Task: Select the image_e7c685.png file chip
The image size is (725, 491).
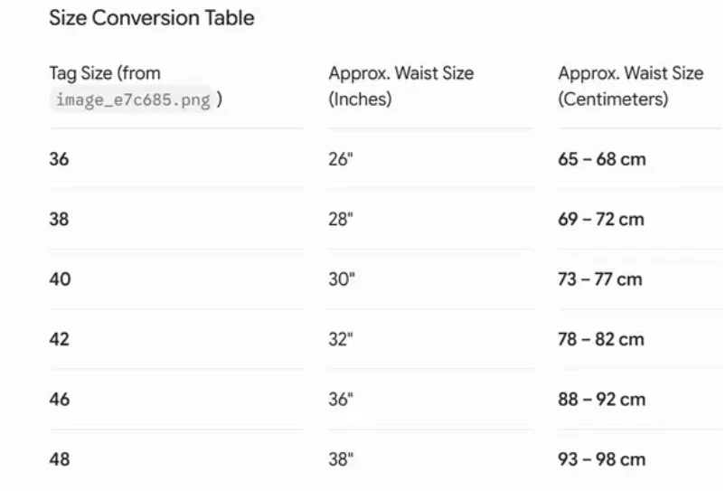Action: click(x=133, y=99)
